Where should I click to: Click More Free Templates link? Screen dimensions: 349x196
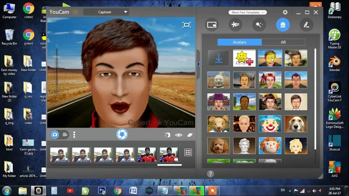(248, 12)
